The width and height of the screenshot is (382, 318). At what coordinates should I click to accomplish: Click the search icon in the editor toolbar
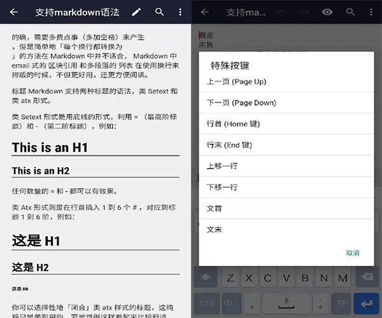[x=350, y=11]
